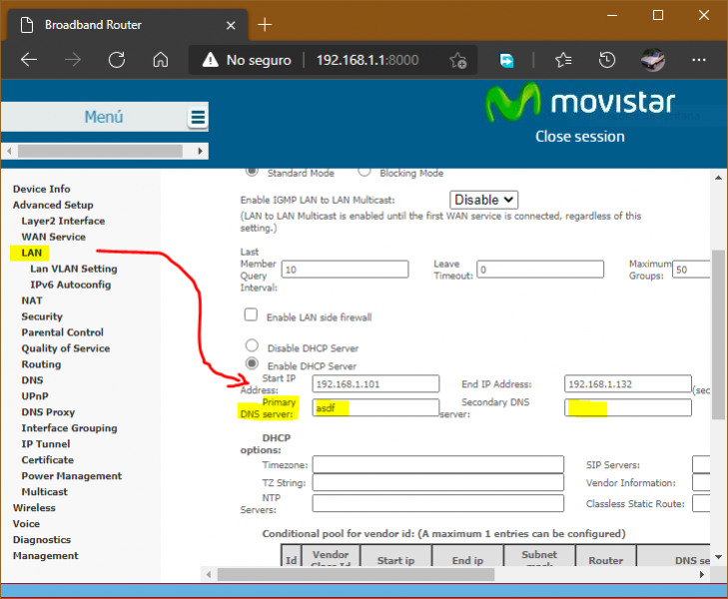Select Enable DHCP Server option

point(252,363)
